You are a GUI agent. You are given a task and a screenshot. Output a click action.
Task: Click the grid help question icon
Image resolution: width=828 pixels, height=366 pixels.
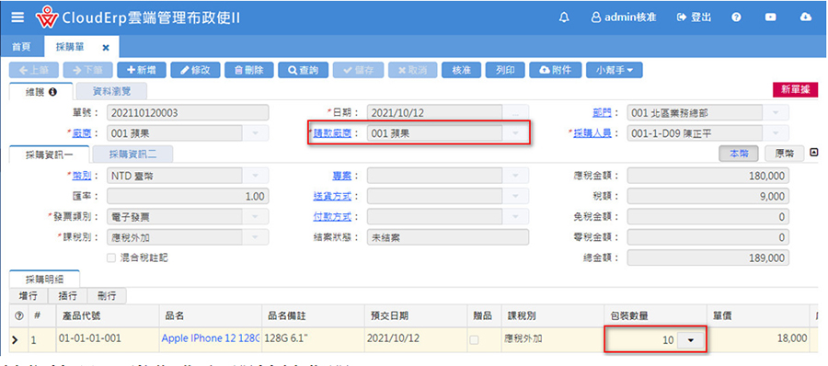click(x=19, y=315)
